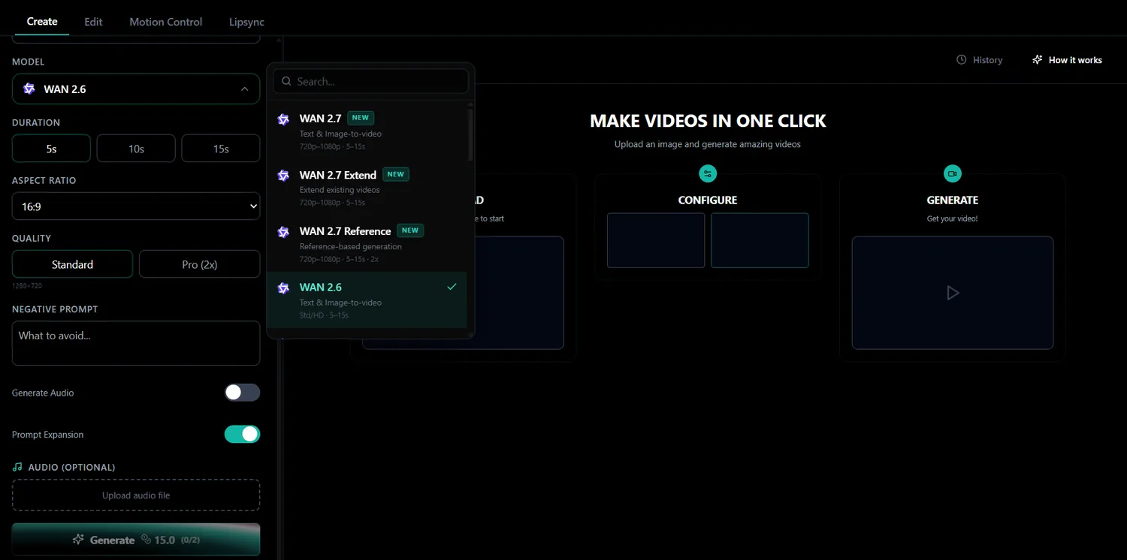
Task: Switch to the Create tab
Action: tap(42, 21)
